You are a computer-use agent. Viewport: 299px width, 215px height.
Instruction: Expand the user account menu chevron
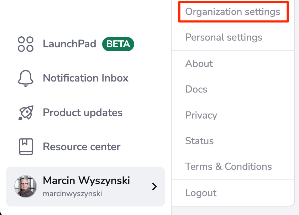(154, 187)
